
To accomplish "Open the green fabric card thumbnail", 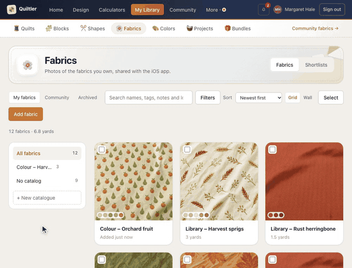I will click(x=134, y=260).
